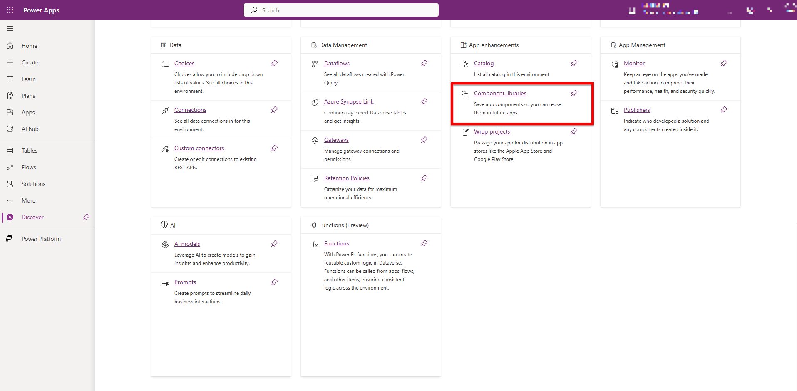The width and height of the screenshot is (797, 391).
Task: Open the Connections link
Action: click(190, 110)
